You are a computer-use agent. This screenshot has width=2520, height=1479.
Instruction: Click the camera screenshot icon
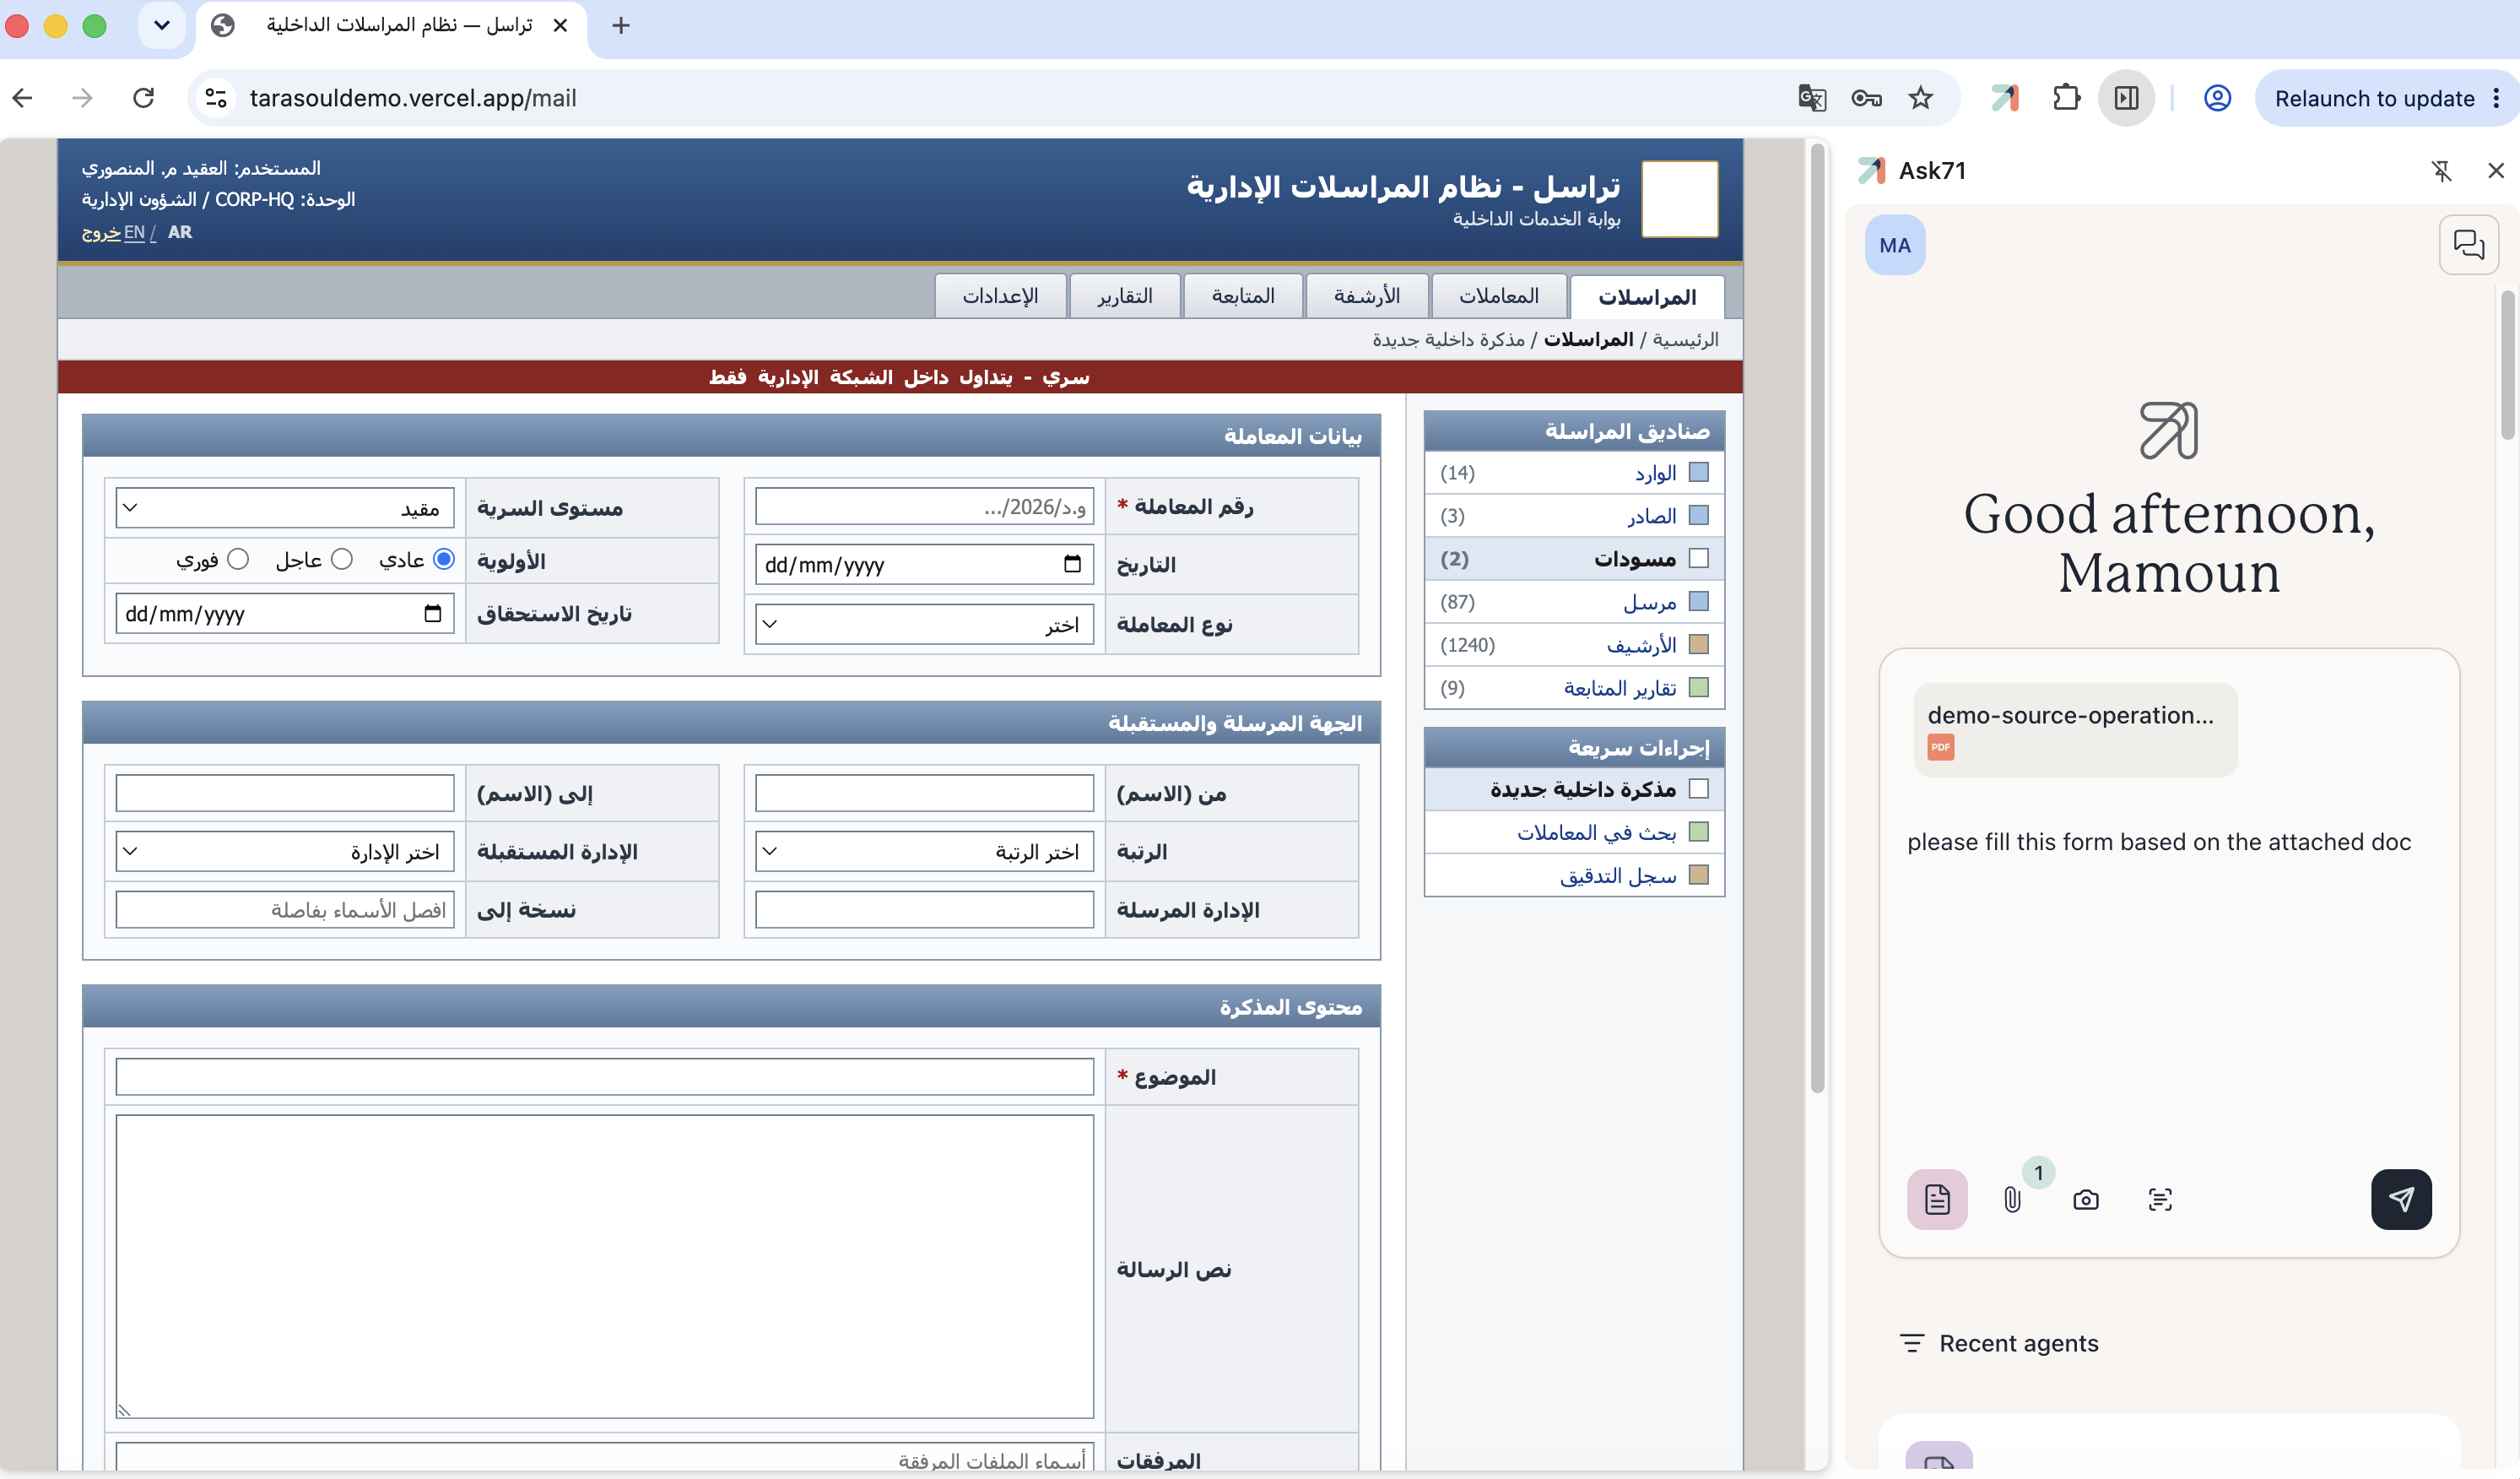(2086, 1199)
